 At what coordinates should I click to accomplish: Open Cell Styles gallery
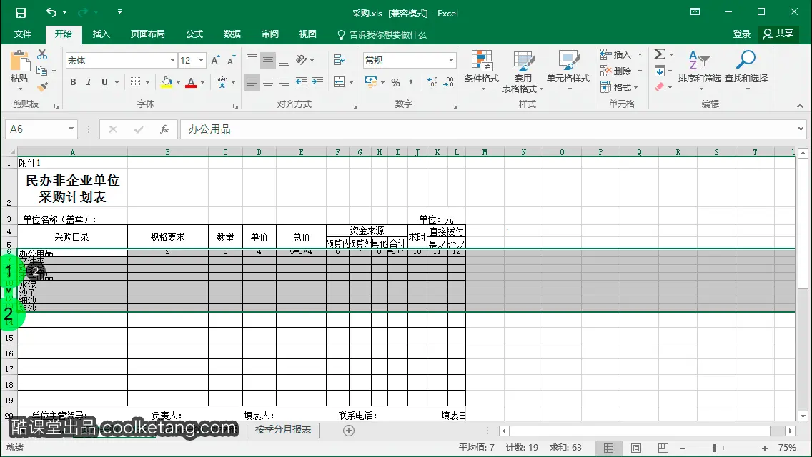568,71
